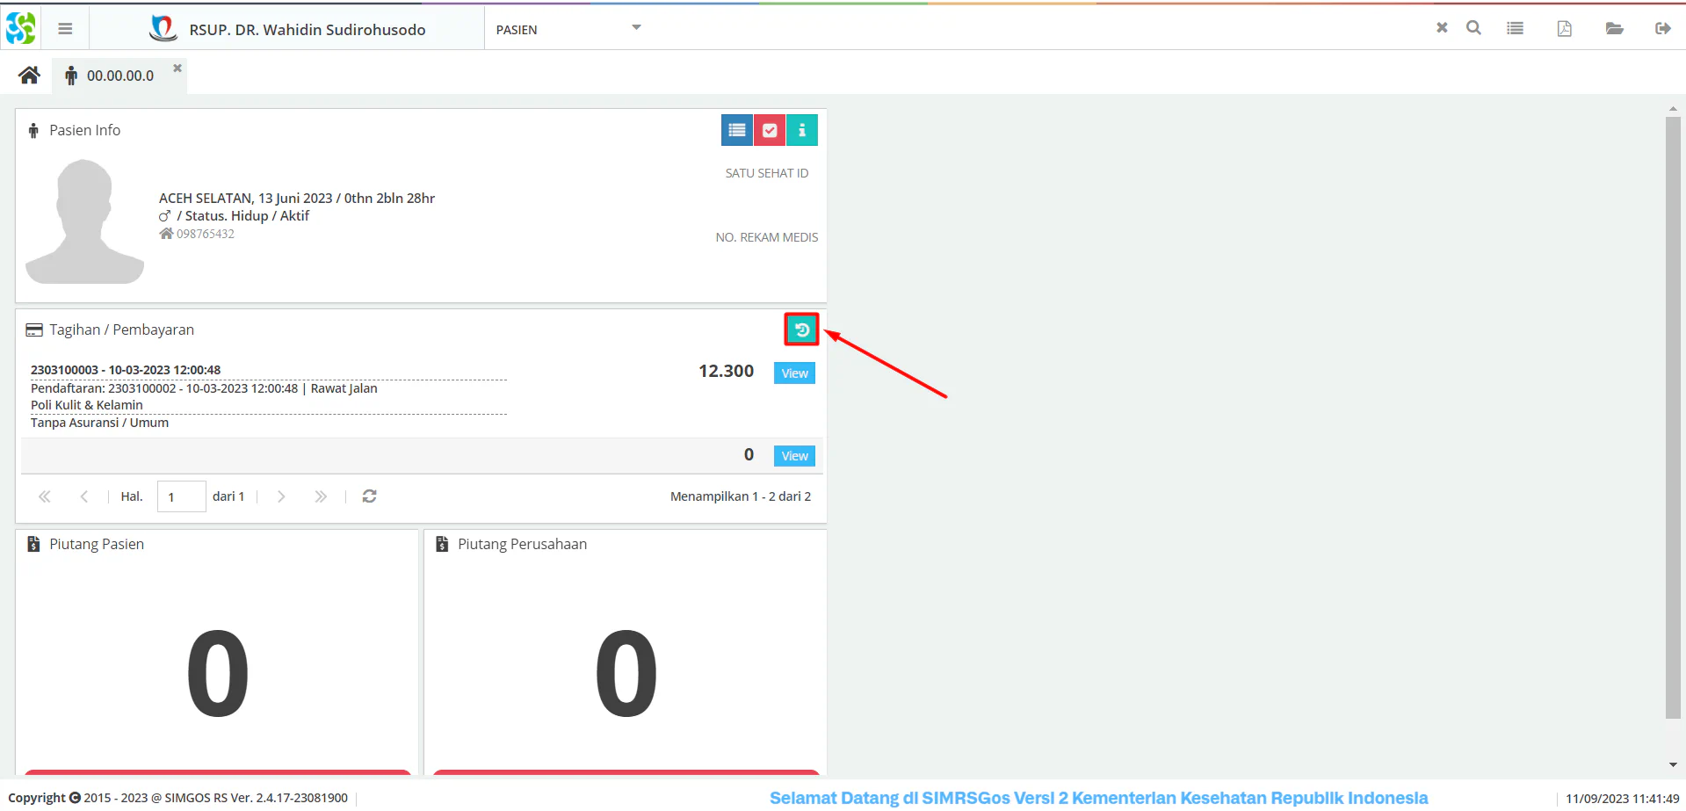
Task: Click the scroll up arrow
Action: coord(1673,109)
